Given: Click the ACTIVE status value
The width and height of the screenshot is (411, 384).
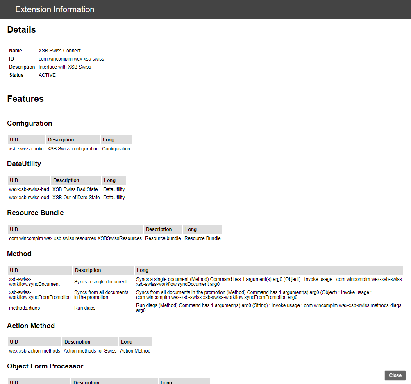Looking at the screenshot, I should 47,75.
